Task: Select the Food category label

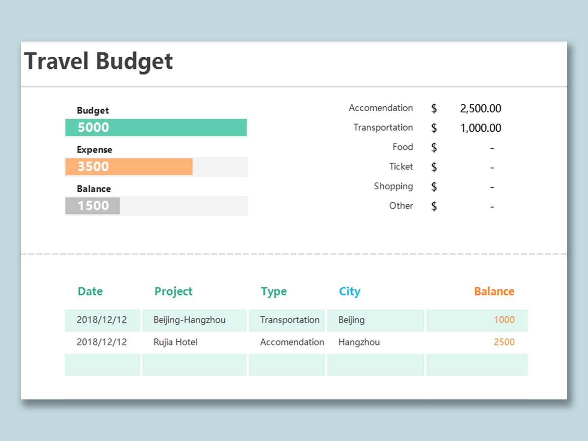Action: click(403, 147)
